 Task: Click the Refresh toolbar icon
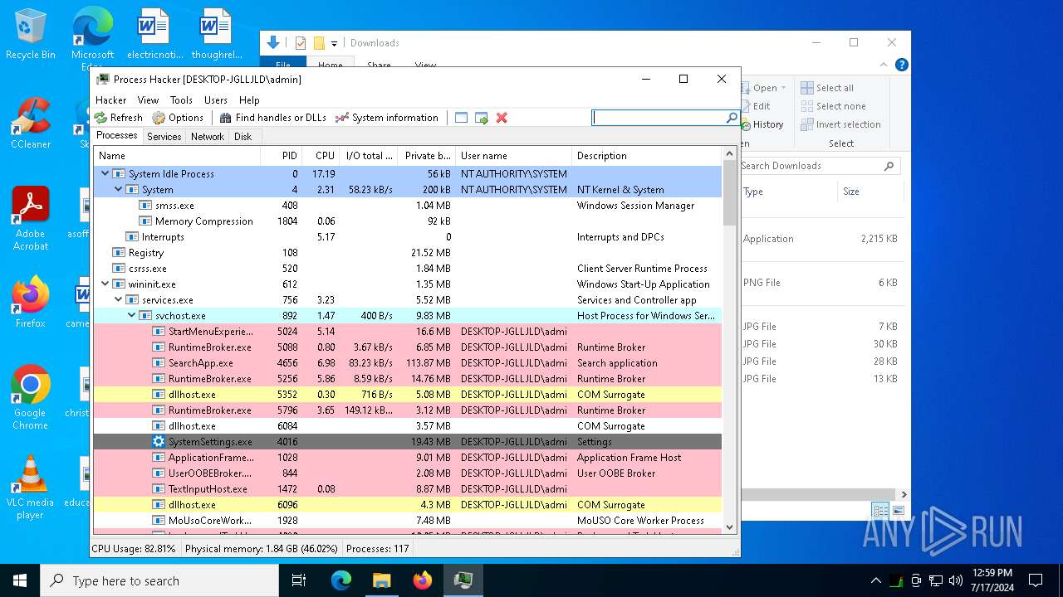(100, 118)
